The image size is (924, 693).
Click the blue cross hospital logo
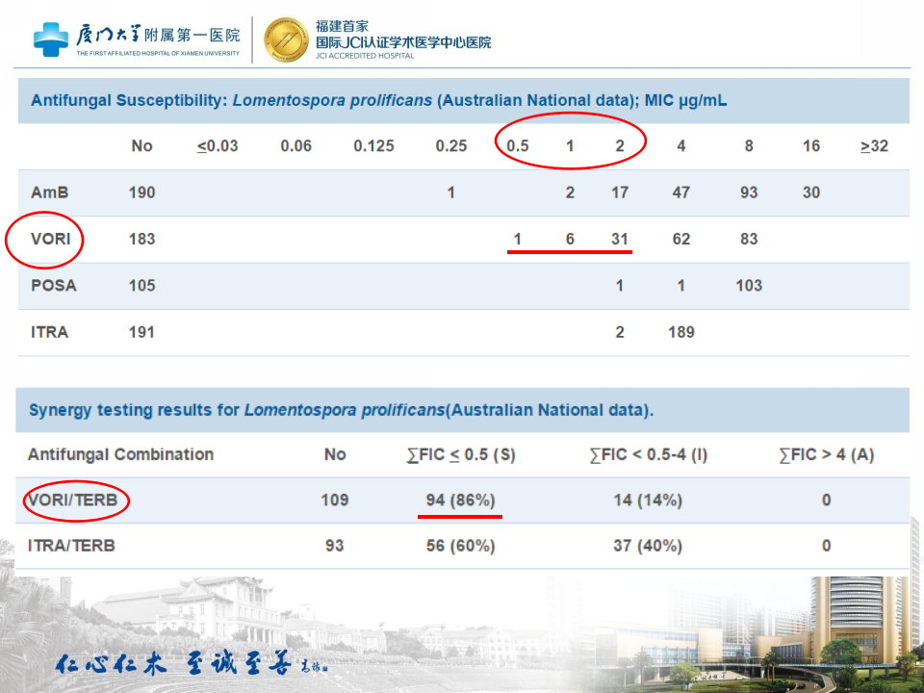pyautogui.click(x=51, y=38)
